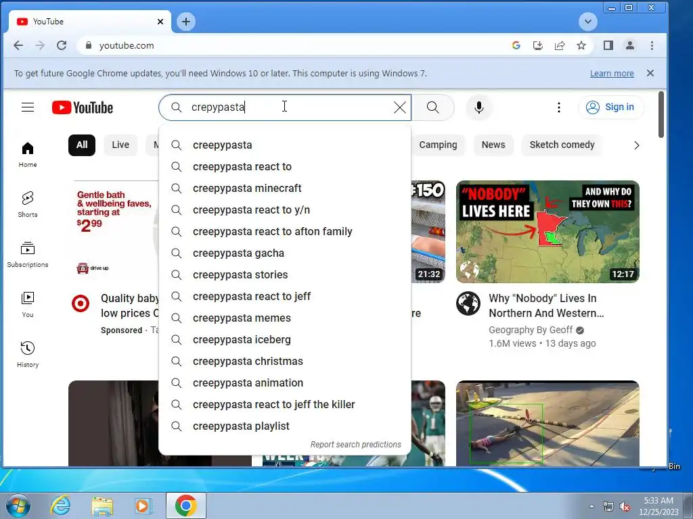Open the YouTube hamburger guide menu
The image size is (693, 519).
pos(28,107)
